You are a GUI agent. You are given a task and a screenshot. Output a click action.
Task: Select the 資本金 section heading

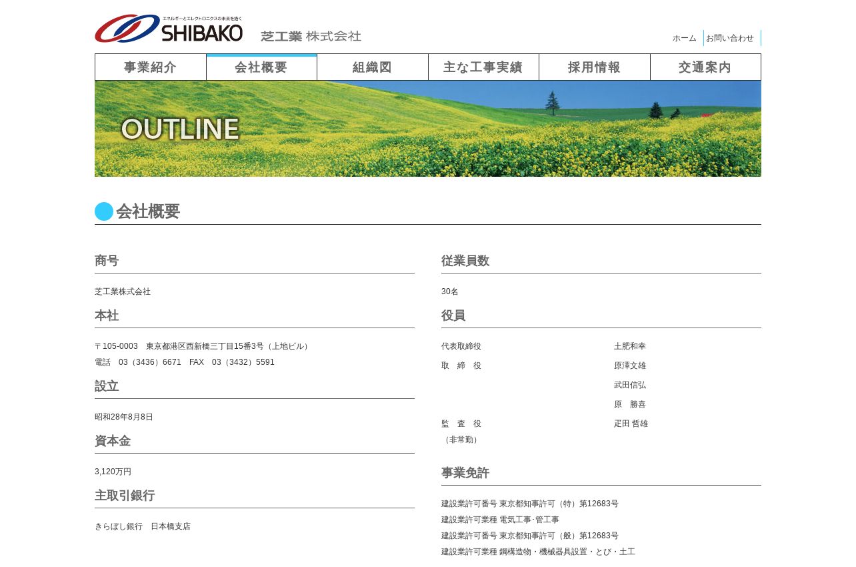(113, 441)
